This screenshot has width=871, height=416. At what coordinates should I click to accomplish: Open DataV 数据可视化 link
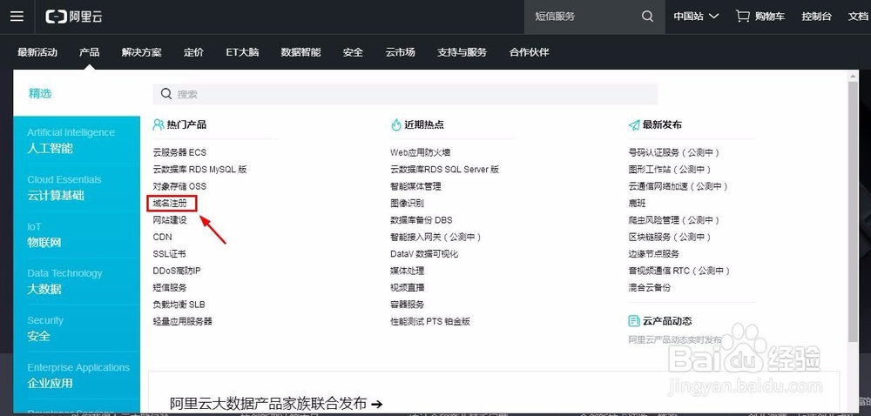[x=424, y=254]
